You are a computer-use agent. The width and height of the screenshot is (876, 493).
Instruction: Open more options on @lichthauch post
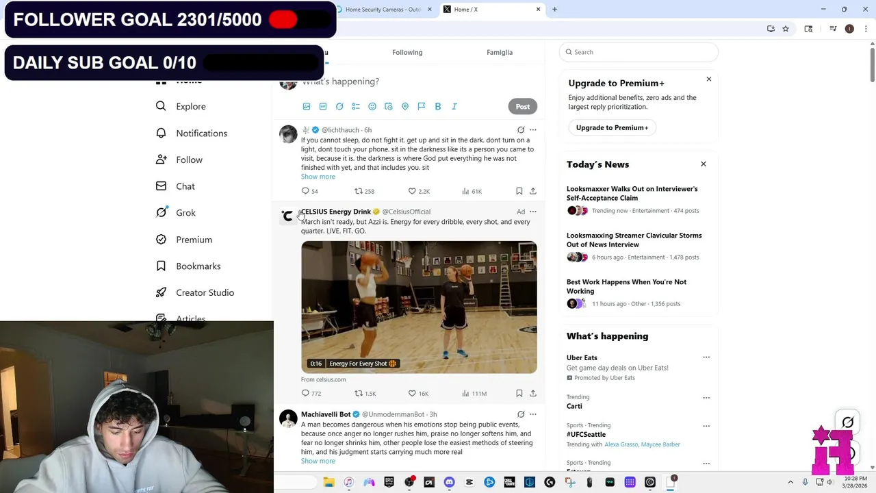pyautogui.click(x=533, y=129)
